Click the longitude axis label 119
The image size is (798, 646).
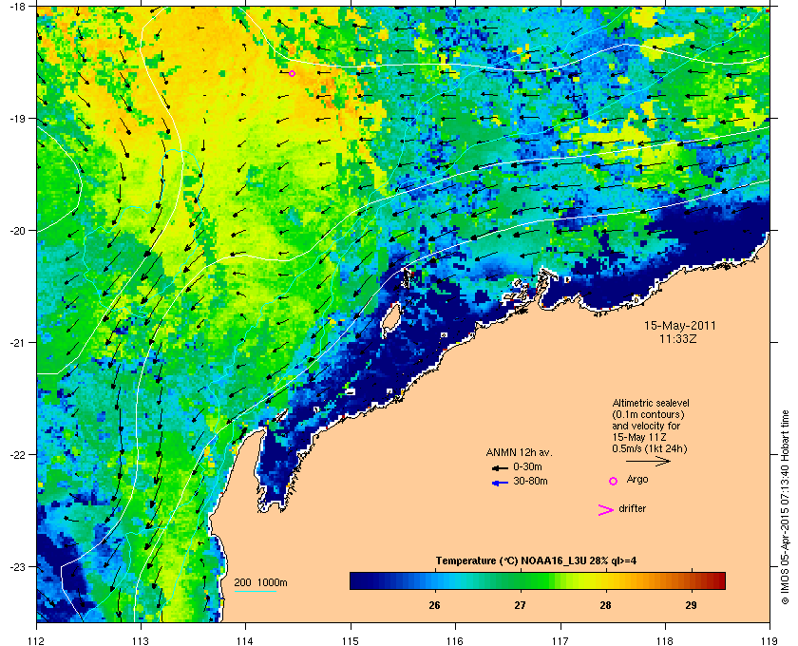pyautogui.click(x=769, y=641)
